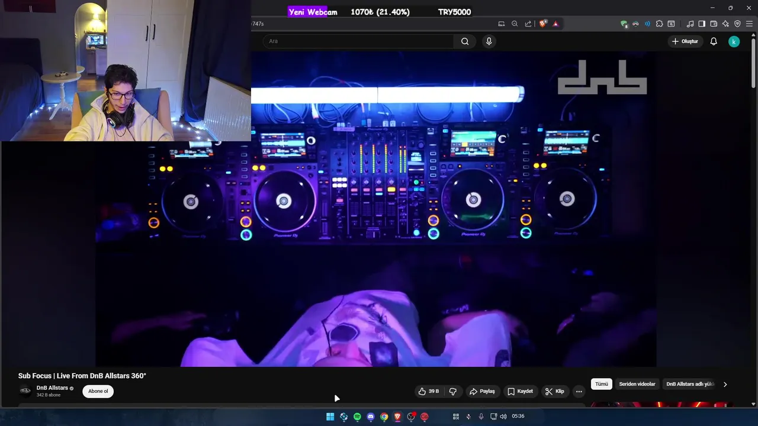Click the video title Sub Focus text
758x426 pixels.
coord(82,376)
